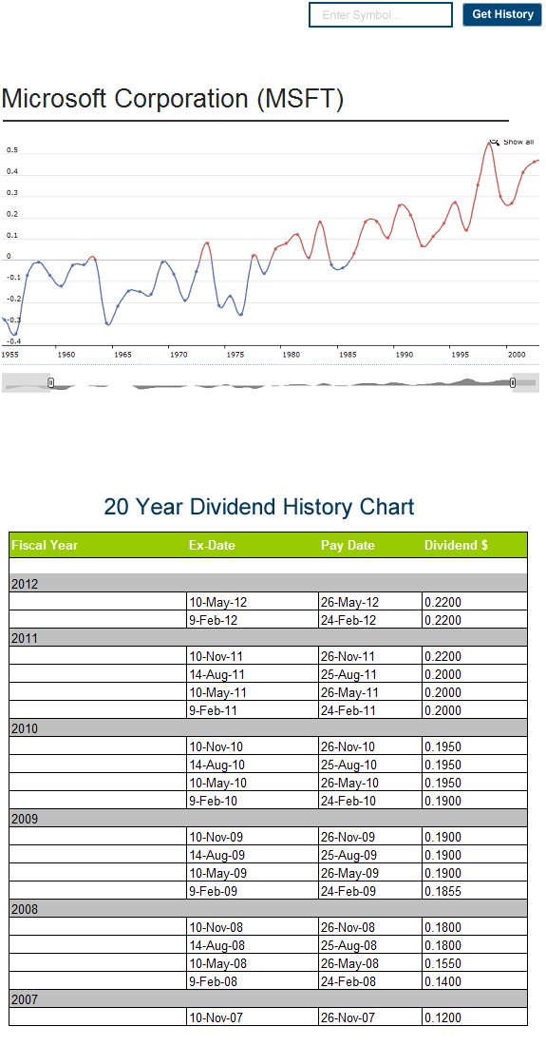Select the 14-Aug-09 ex-date cell
The width and height of the screenshot is (546, 1046).
[253, 855]
